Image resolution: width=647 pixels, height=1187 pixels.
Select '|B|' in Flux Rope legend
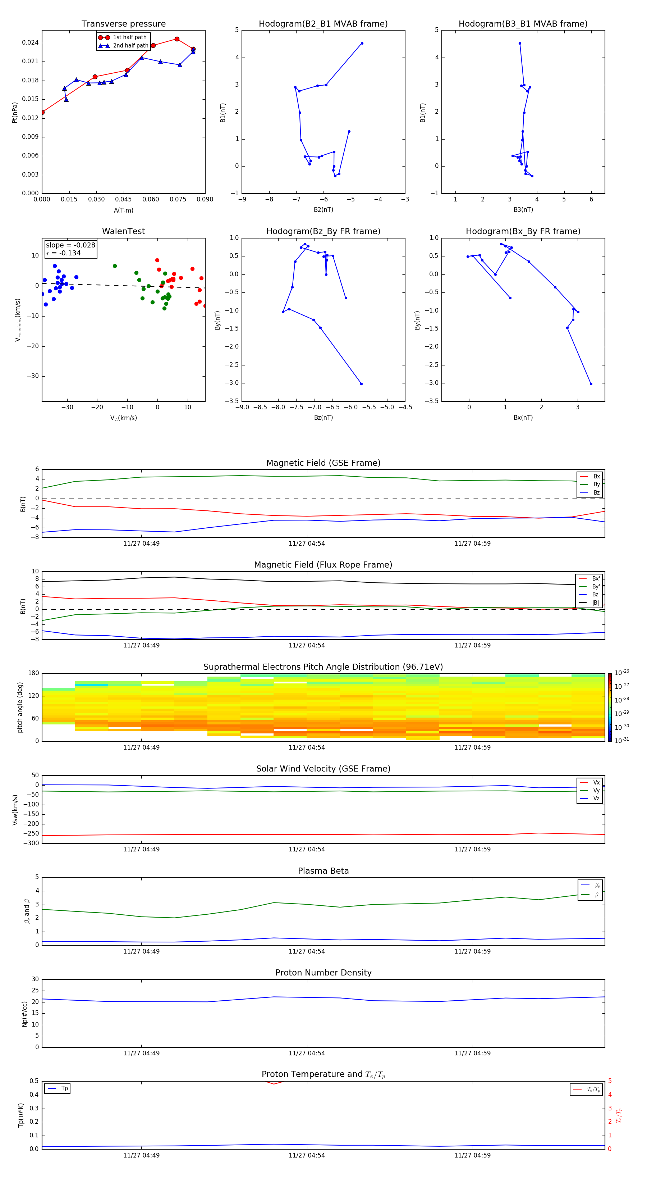589,603
